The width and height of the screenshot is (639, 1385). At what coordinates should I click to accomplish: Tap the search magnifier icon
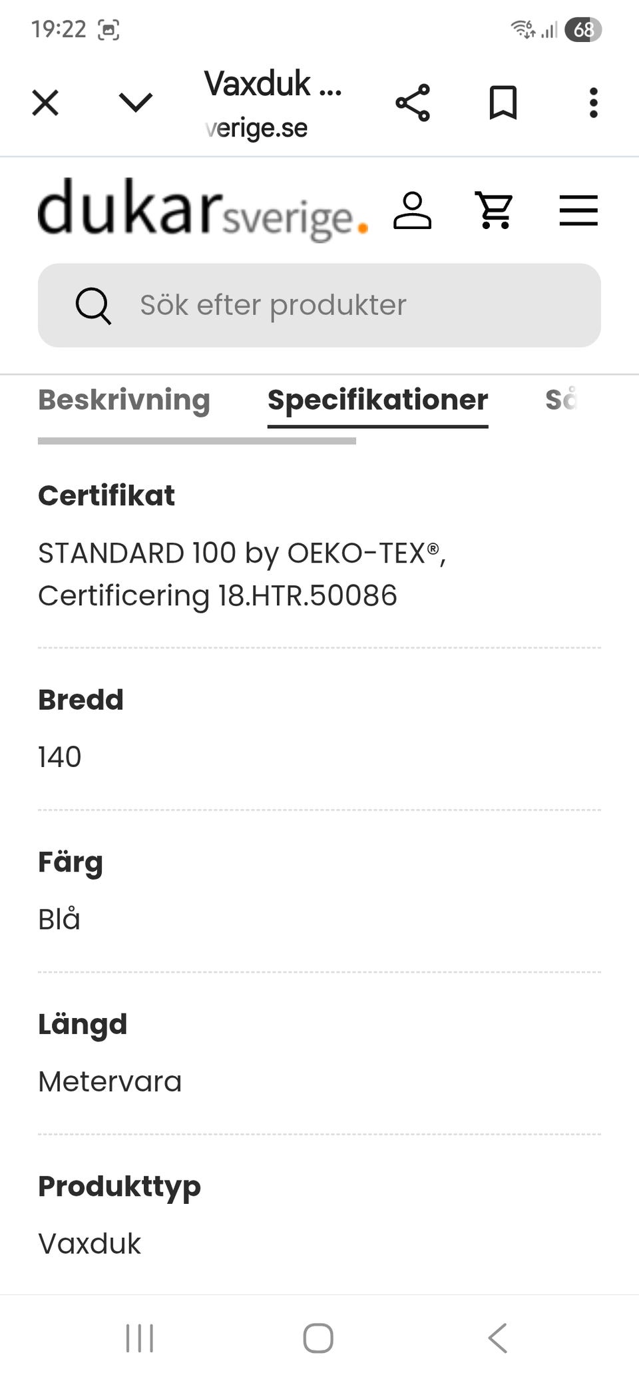93,306
